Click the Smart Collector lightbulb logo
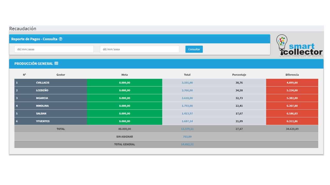 (300, 46)
